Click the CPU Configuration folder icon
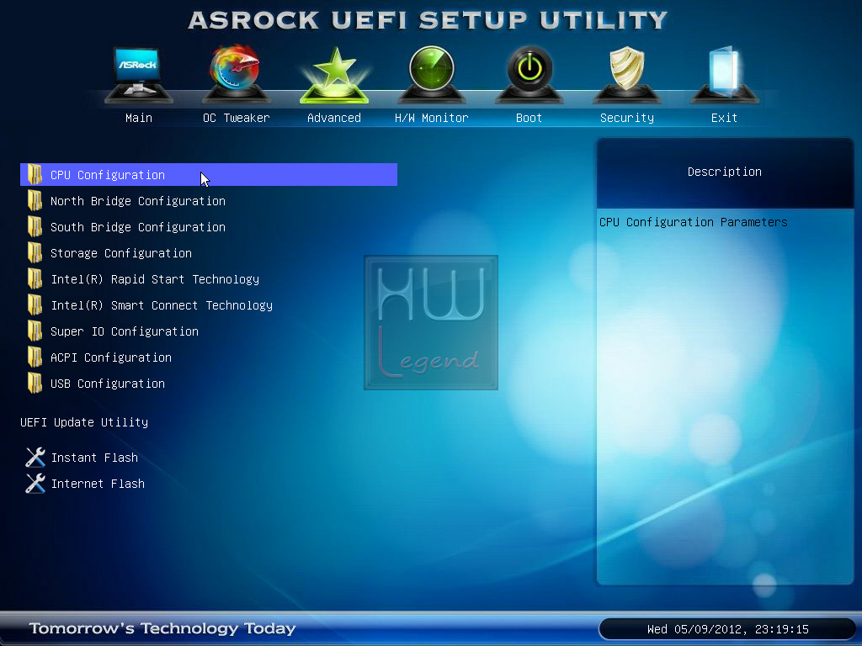 point(35,175)
